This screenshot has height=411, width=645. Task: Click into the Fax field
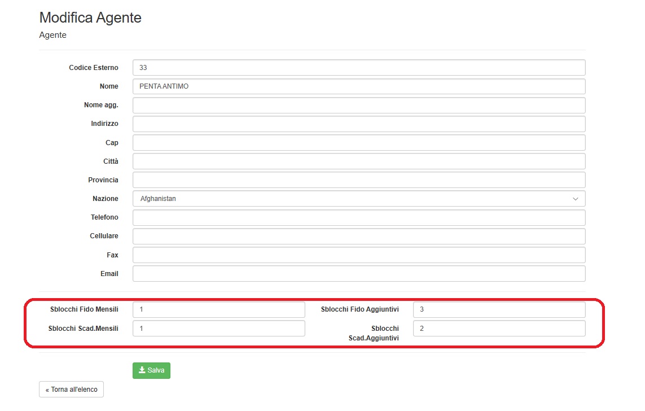tap(358, 255)
